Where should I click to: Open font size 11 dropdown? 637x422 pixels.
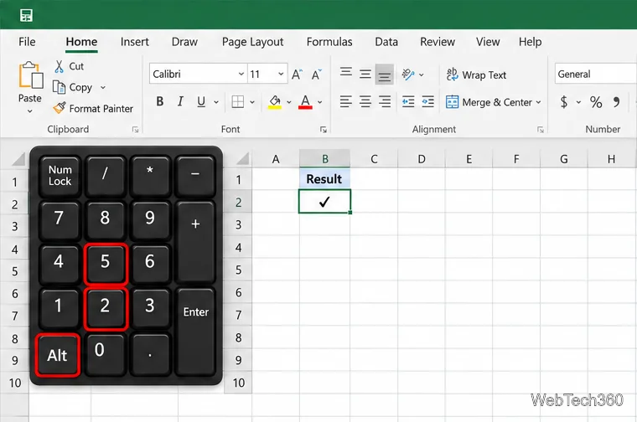click(x=281, y=74)
